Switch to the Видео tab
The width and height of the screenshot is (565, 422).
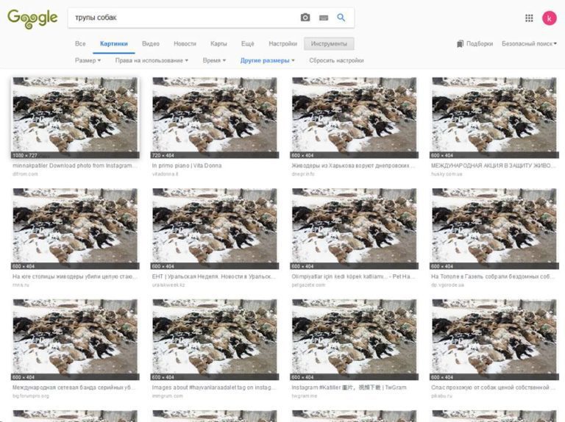tap(151, 43)
